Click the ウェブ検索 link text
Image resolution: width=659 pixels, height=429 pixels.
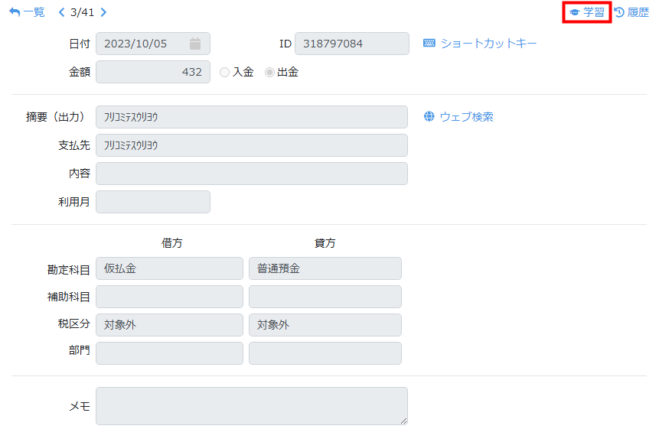coord(466,117)
